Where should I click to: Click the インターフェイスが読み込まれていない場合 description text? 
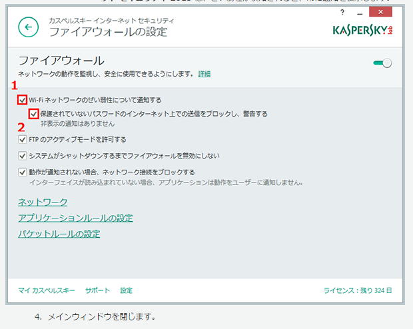[x=166, y=182]
